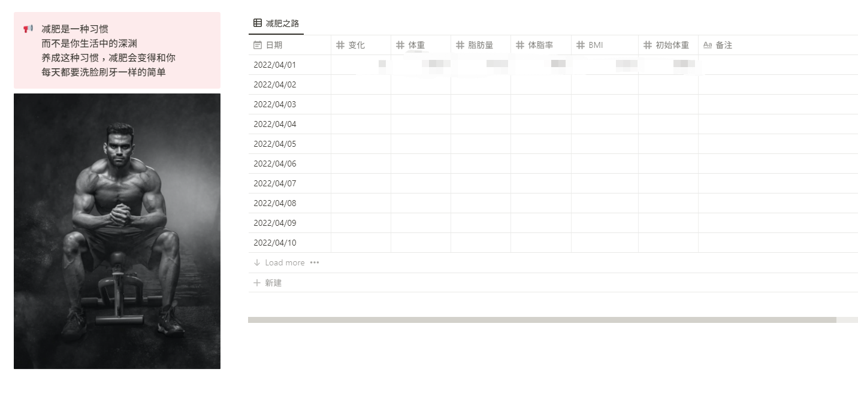This screenshot has height=393, width=858.
Task: Click the number icon in BMI header
Action: tap(581, 45)
